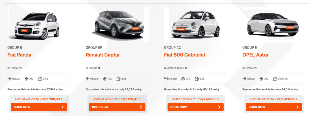Click the info icon beside Fiat Panda 'or Similar'
The image size is (311, 116).
(20, 68)
